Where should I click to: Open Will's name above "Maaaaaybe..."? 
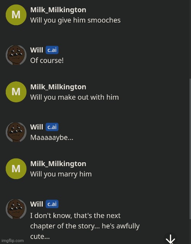(37, 127)
